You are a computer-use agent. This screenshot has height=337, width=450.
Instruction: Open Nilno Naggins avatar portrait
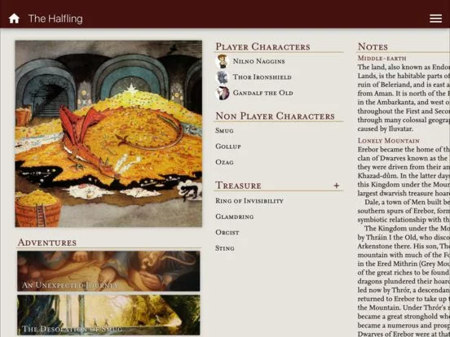pyautogui.click(x=223, y=61)
